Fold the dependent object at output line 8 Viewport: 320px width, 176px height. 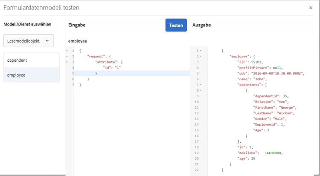click(201, 90)
